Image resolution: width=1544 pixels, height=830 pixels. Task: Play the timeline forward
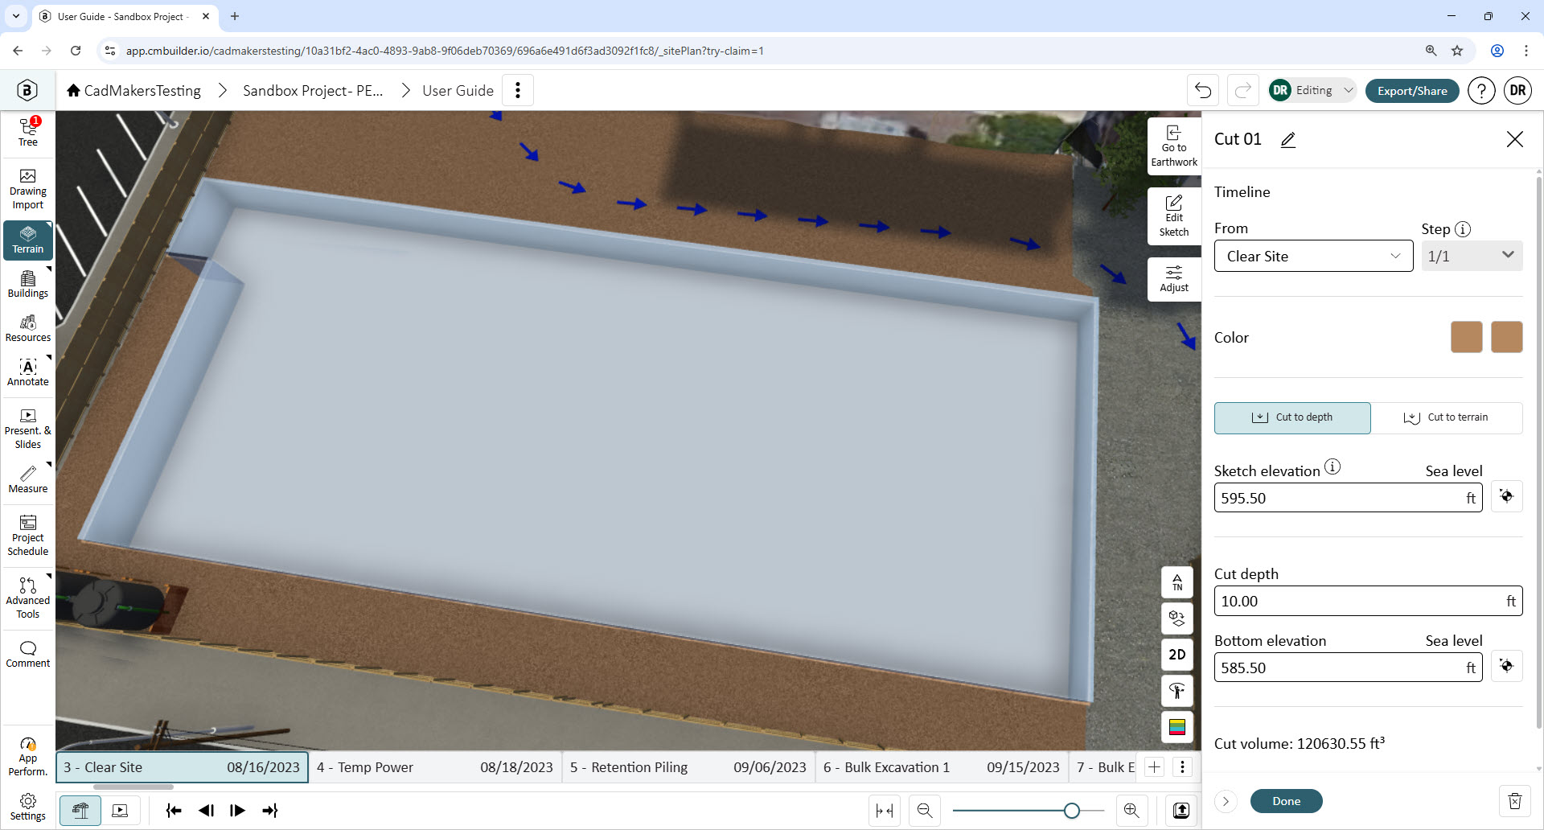237,811
